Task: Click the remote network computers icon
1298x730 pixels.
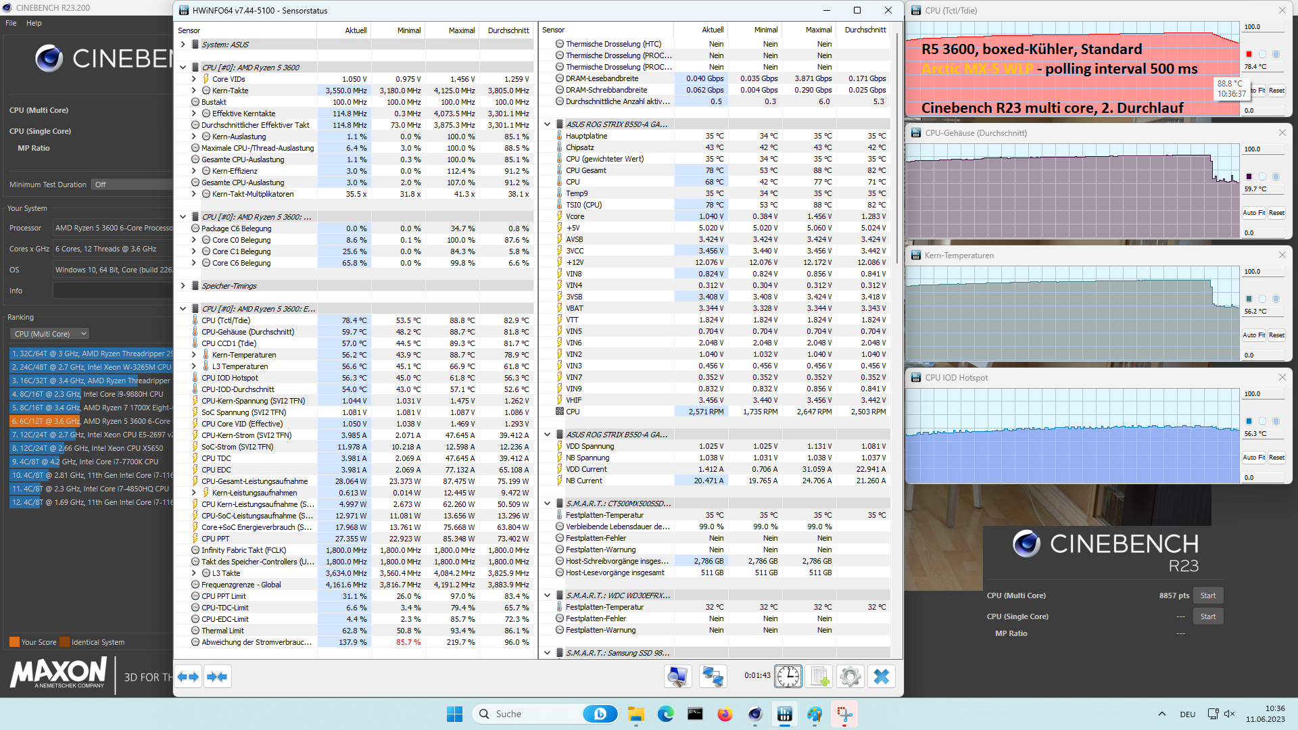Action: [713, 676]
